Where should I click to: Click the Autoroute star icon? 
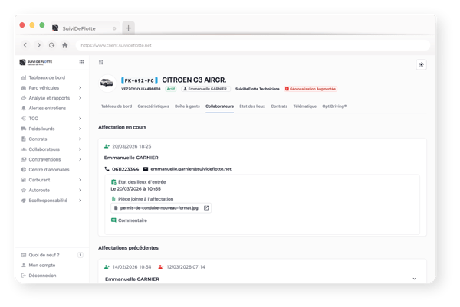(x=24, y=190)
